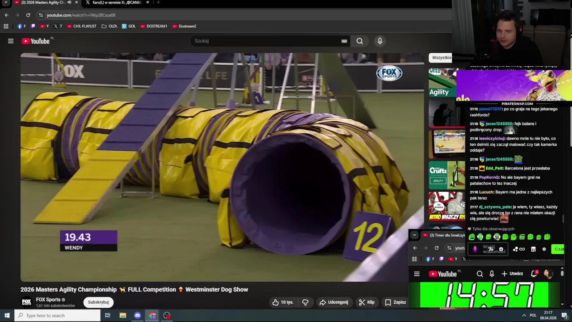Focus the Szukaj search field
The width and height of the screenshot is (572, 322).
(x=266, y=41)
